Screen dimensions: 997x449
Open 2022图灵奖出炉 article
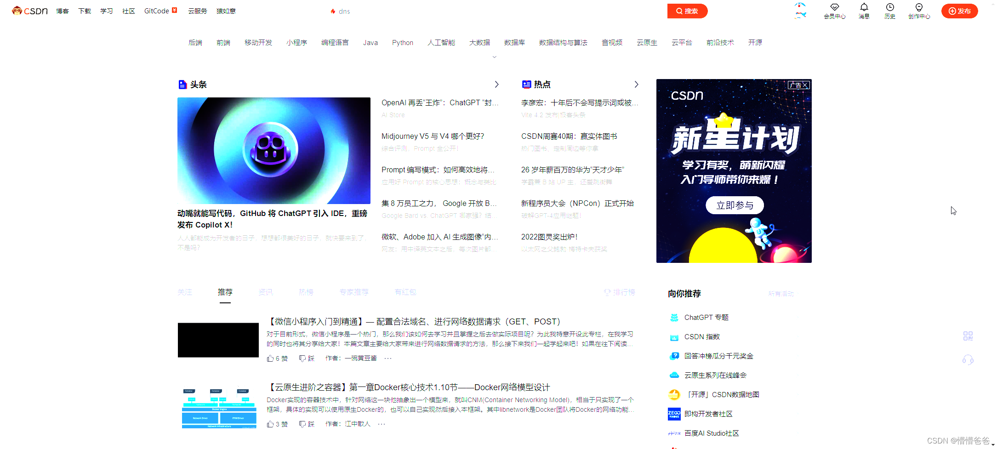(x=549, y=237)
